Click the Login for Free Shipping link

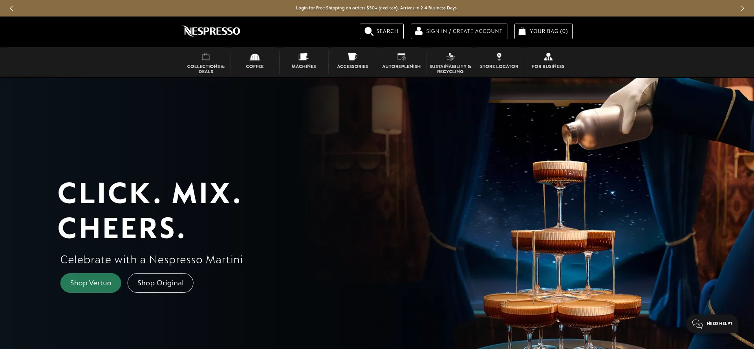(x=377, y=8)
